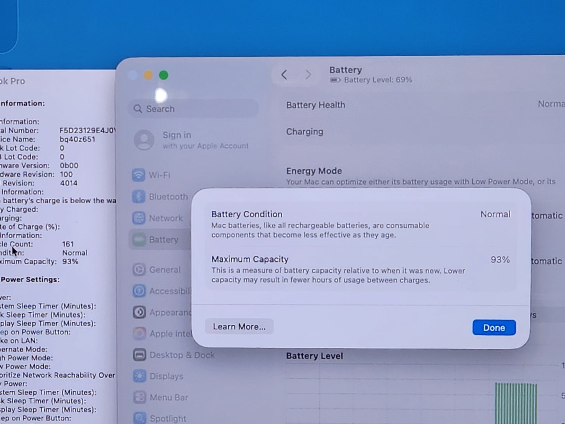Open Spotlight settings from the sidebar icon
Screen dimensions: 565x424
click(x=140, y=418)
